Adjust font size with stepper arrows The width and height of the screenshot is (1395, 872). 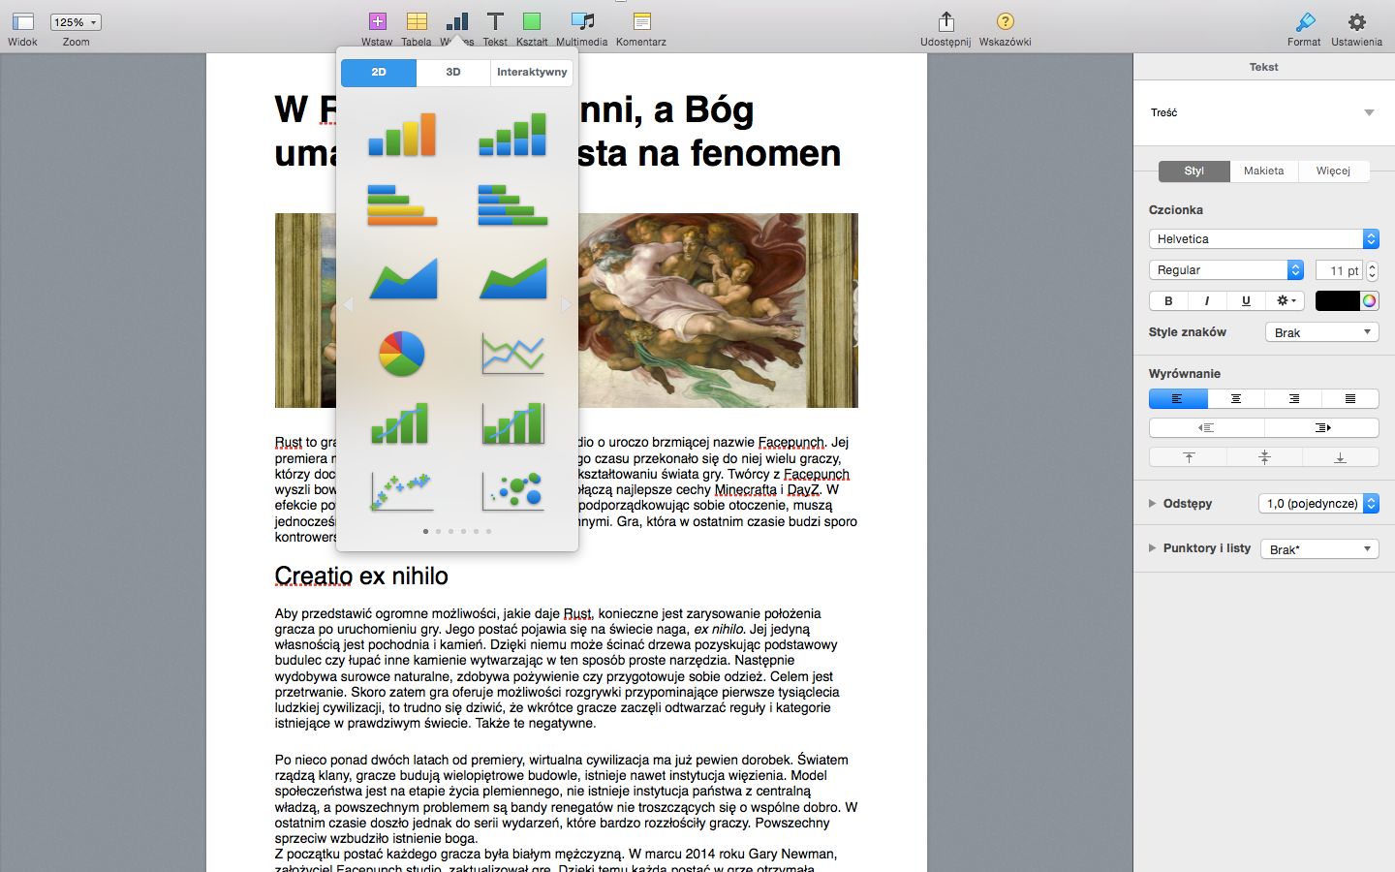(x=1372, y=270)
